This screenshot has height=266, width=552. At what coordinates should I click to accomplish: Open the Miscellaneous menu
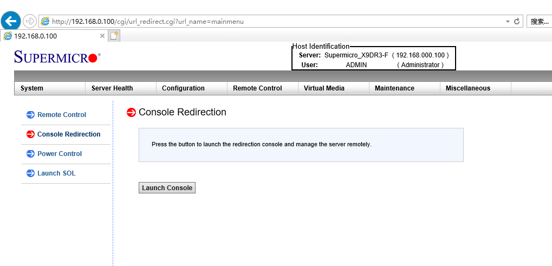coord(476,88)
